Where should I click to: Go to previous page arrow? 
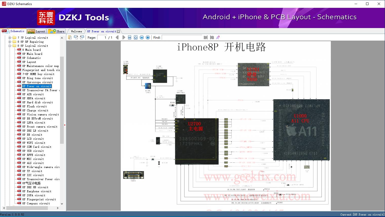point(117,37)
